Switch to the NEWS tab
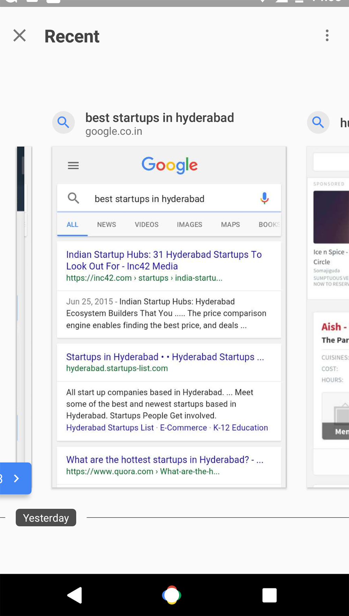349x616 pixels. coord(106,225)
